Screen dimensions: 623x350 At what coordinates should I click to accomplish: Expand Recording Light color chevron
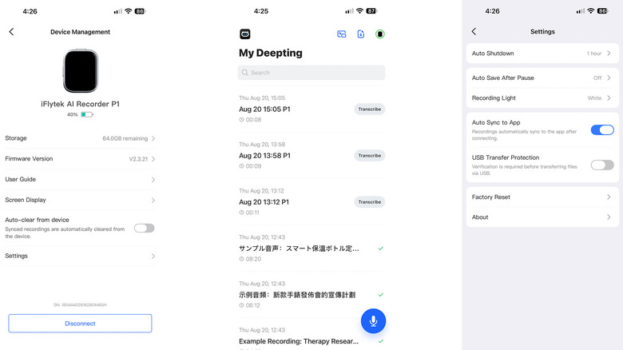point(609,97)
